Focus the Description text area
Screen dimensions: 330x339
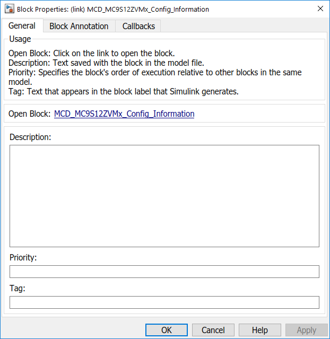click(x=164, y=196)
